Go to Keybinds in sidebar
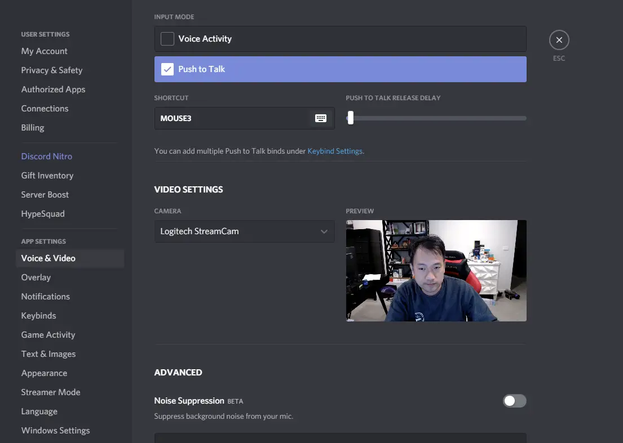The height and width of the screenshot is (443, 623). point(38,316)
